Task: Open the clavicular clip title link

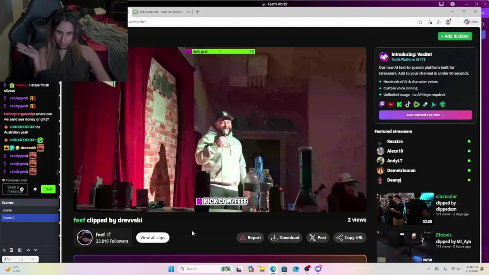Action: click(446, 197)
